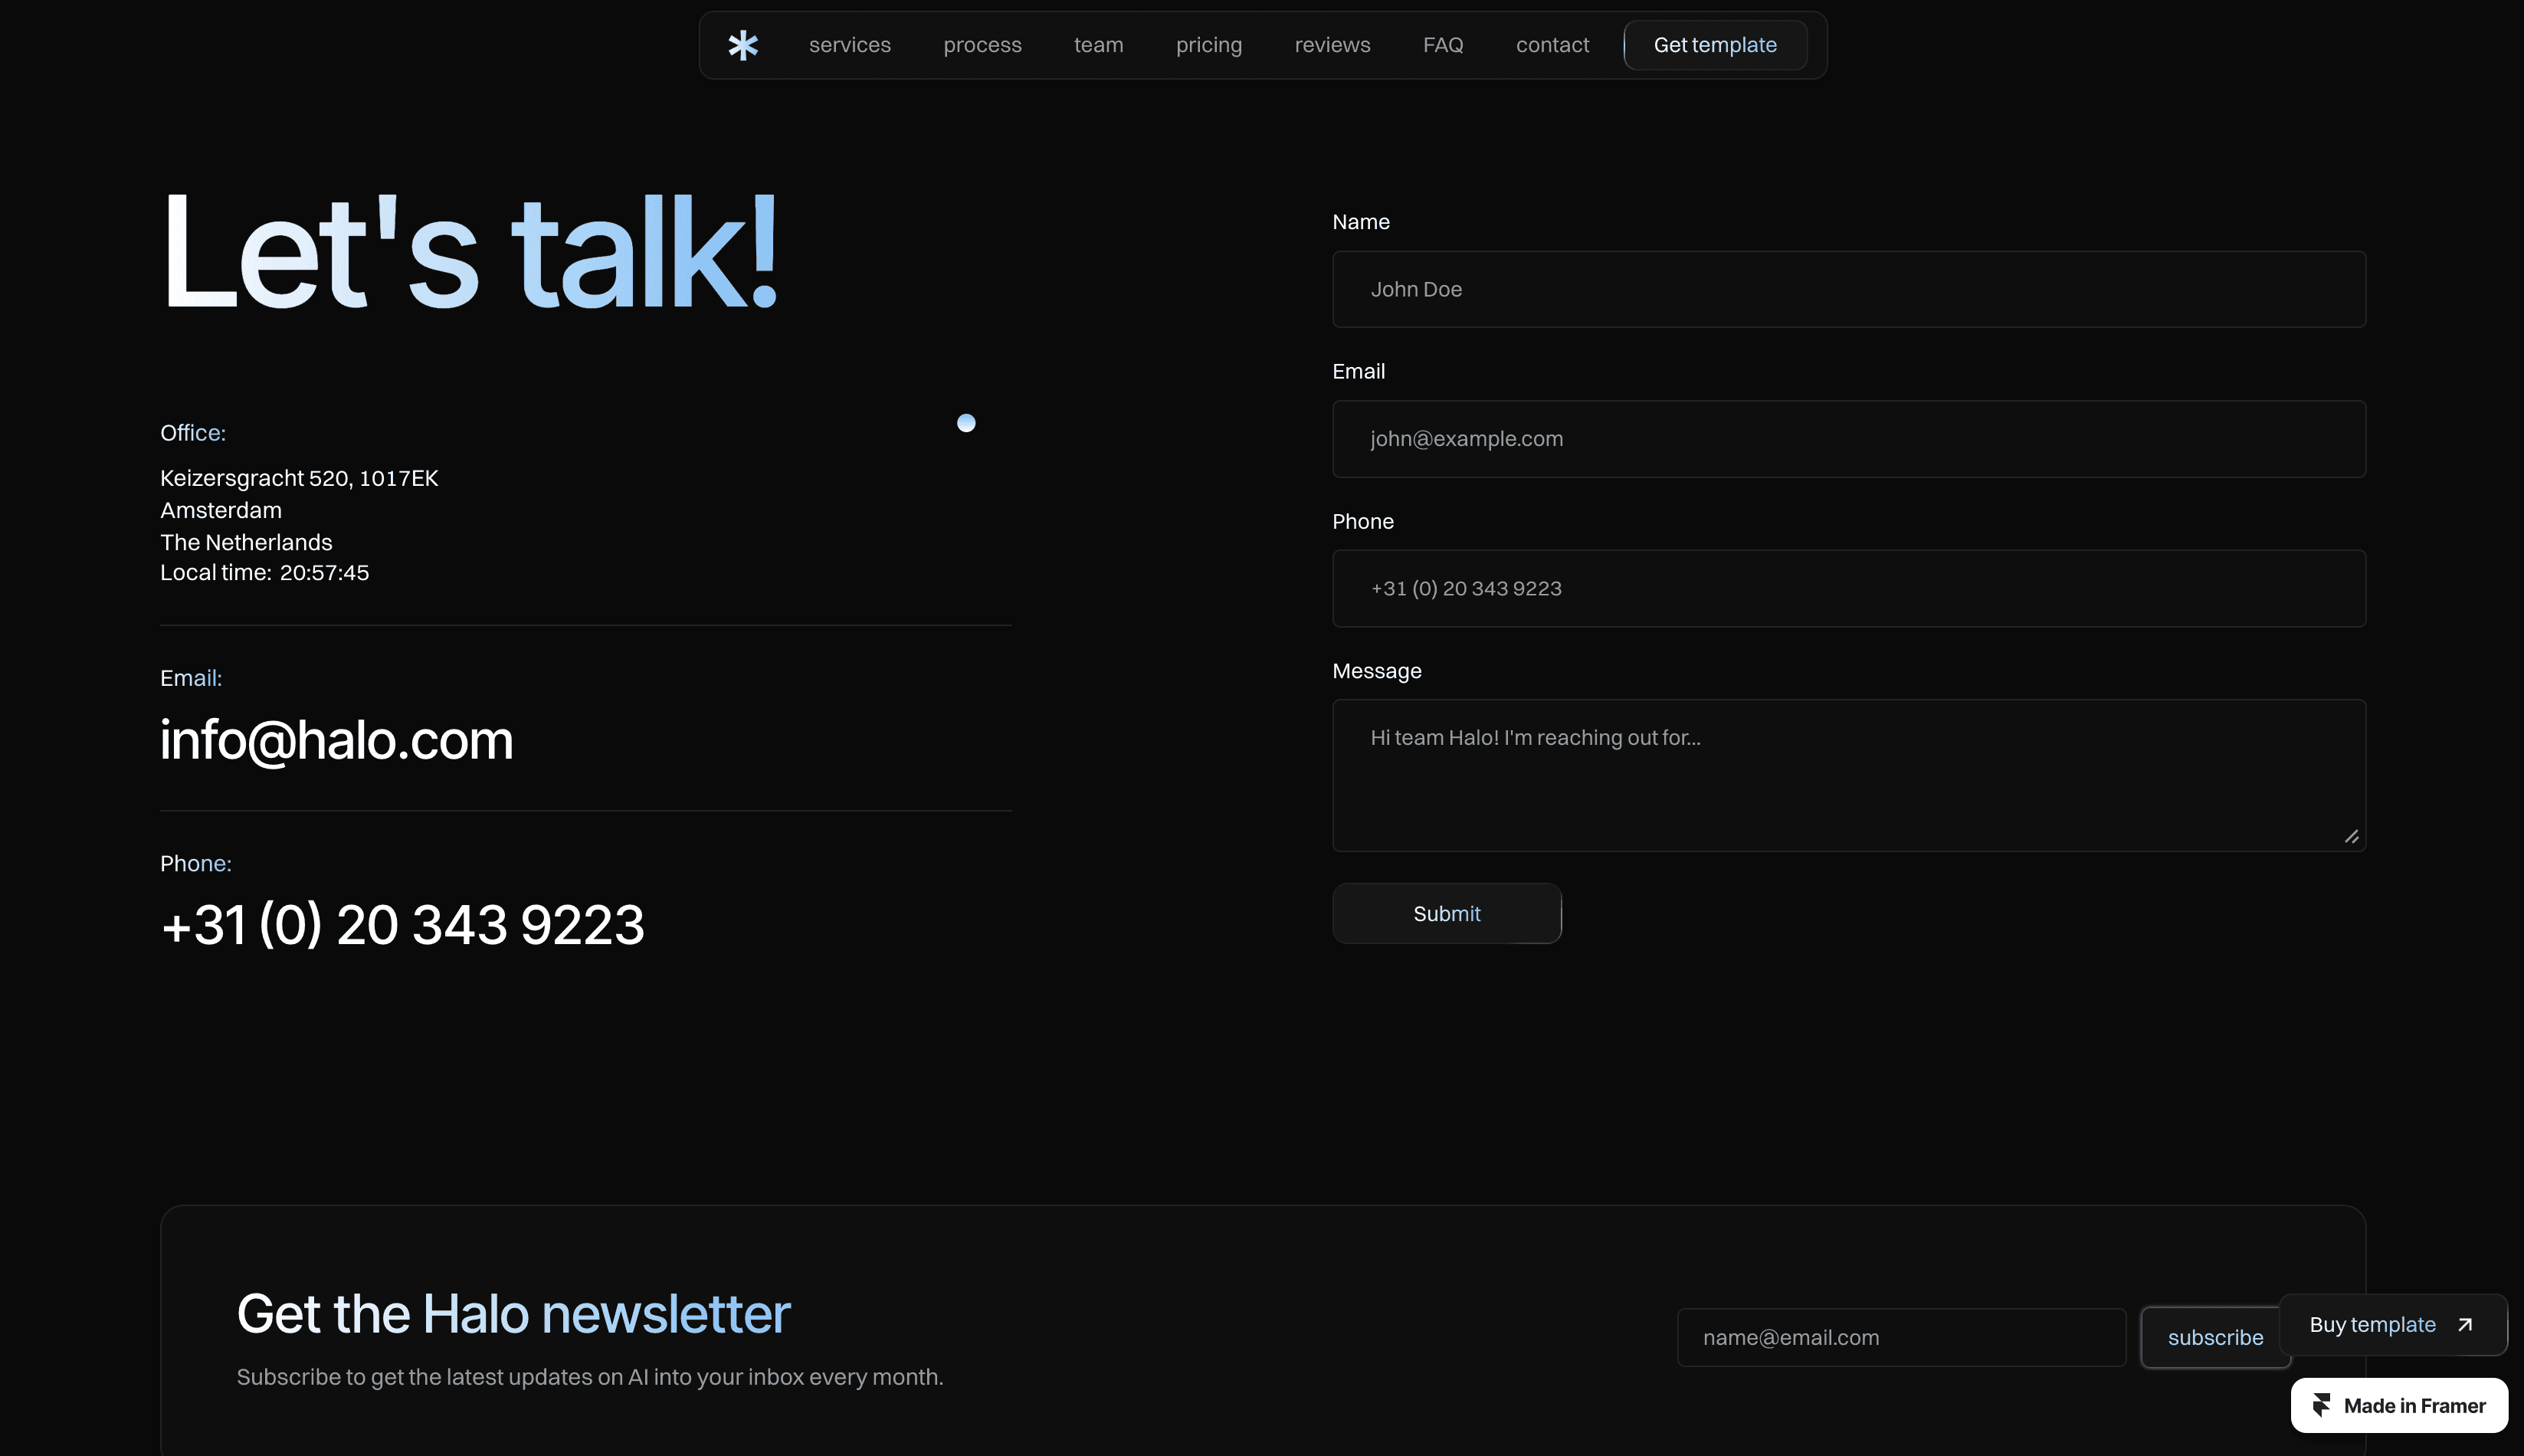Focus the Phone number input field
The height and width of the screenshot is (1456, 2524).
1848,588
